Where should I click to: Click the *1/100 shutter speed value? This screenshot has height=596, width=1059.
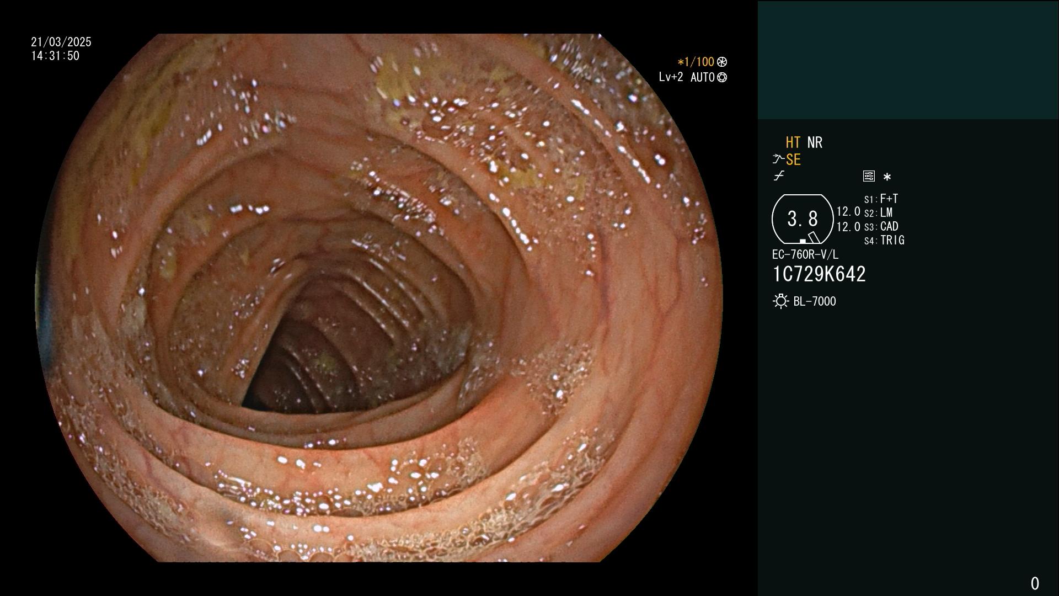[696, 62]
